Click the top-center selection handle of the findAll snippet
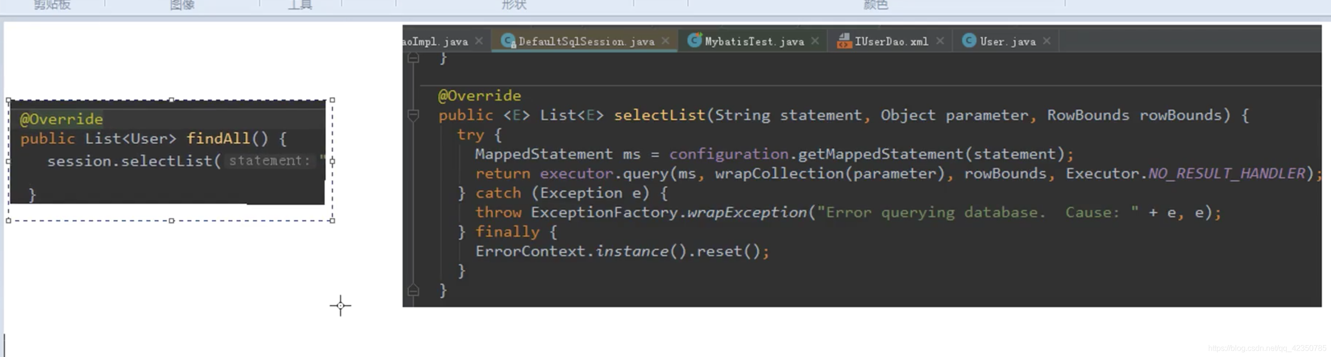Viewport: 1331px width, 357px height. click(171, 100)
